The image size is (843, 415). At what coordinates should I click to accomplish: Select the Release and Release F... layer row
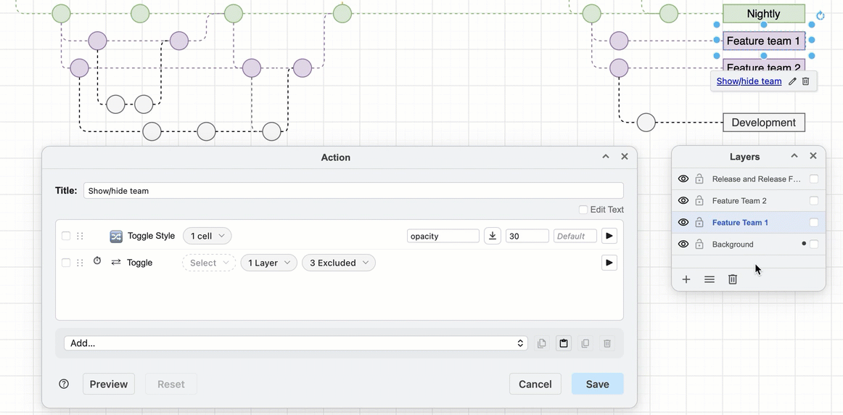click(x=749, y=179)
